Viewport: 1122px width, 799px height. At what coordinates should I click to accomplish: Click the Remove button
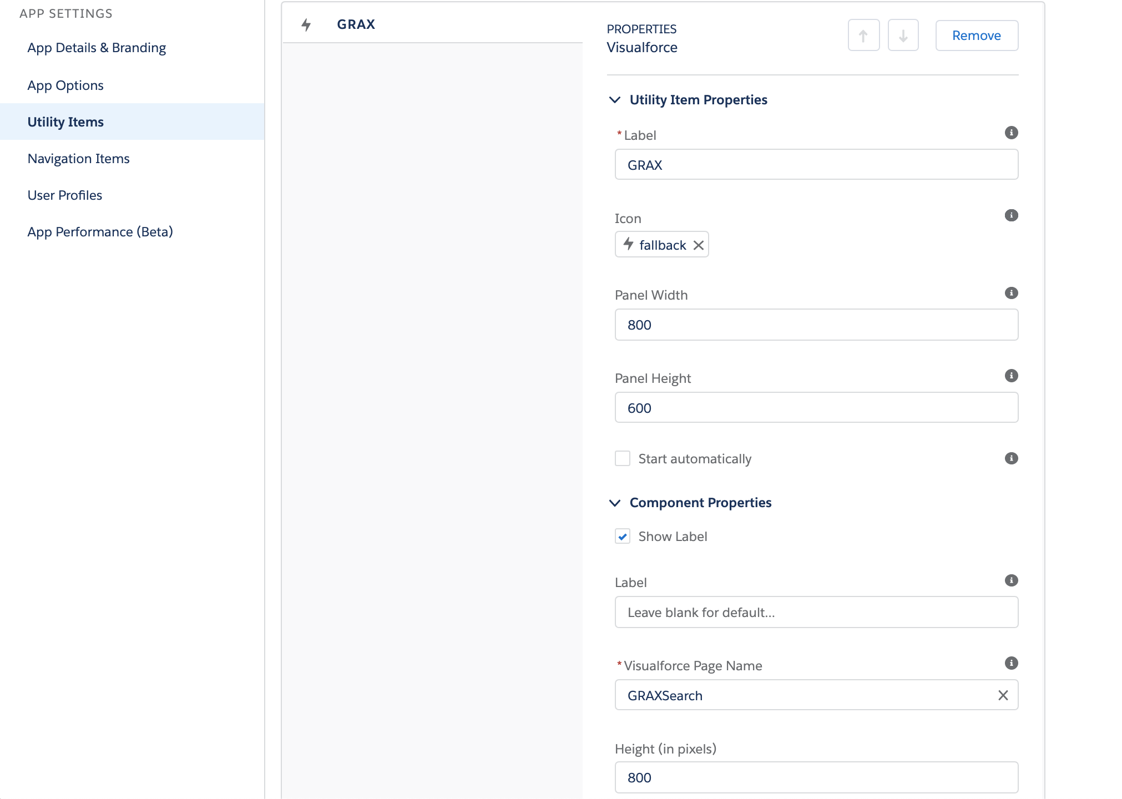(977, 36)
